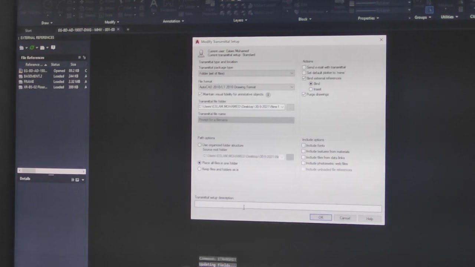Expand the Details pane dropdown arrow
Viewport: 475px width, 267px height.
tap(83, 180)
